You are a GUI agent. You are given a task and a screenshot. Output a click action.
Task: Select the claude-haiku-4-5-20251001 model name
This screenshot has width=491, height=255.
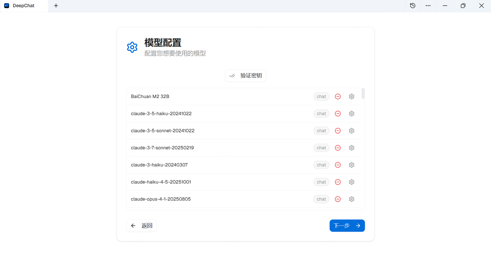161,182
